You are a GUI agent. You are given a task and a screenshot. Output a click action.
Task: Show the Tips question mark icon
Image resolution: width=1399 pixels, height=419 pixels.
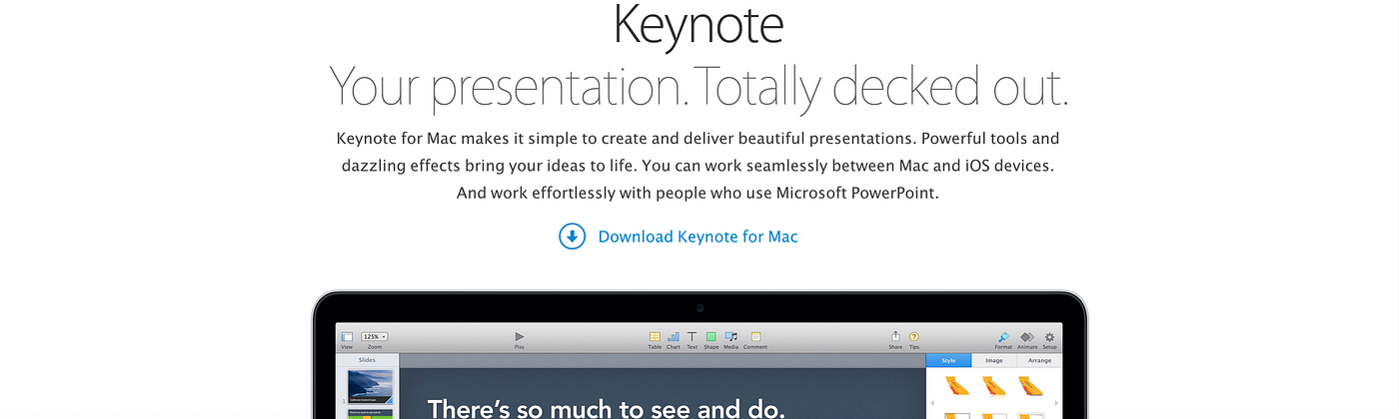click(914, 337)
